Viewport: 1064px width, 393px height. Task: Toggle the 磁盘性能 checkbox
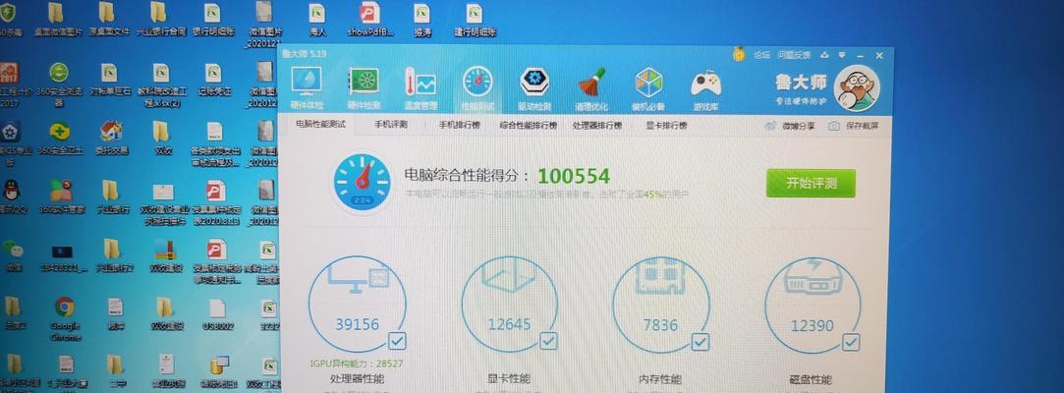852,341
